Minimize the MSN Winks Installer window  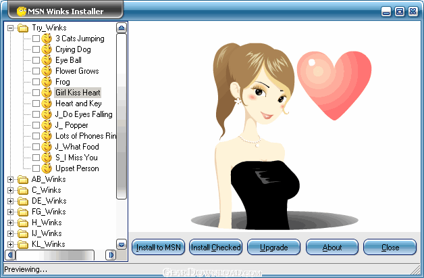coord(386,11)
